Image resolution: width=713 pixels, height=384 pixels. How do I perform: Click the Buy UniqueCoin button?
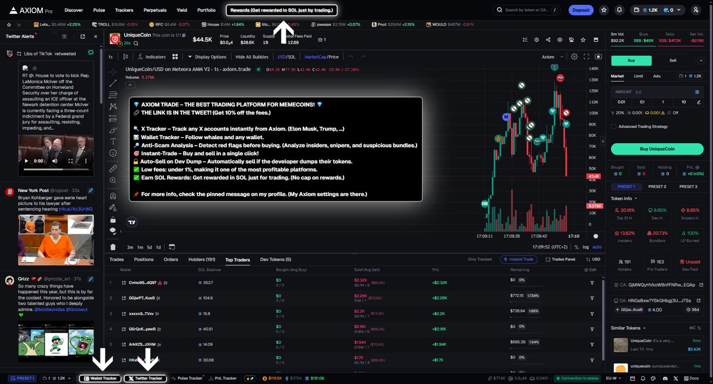pos(657,149)
